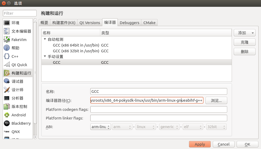Select GCC x86 32bit compiler row
The width and height of the screenshot is (261, 149).
point(136,51)
